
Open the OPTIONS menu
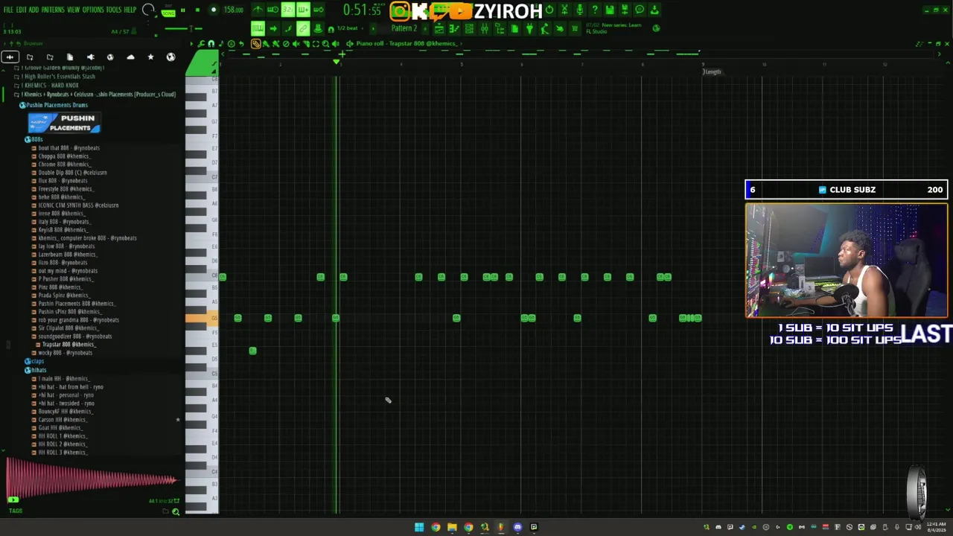[x=93, y=10]
